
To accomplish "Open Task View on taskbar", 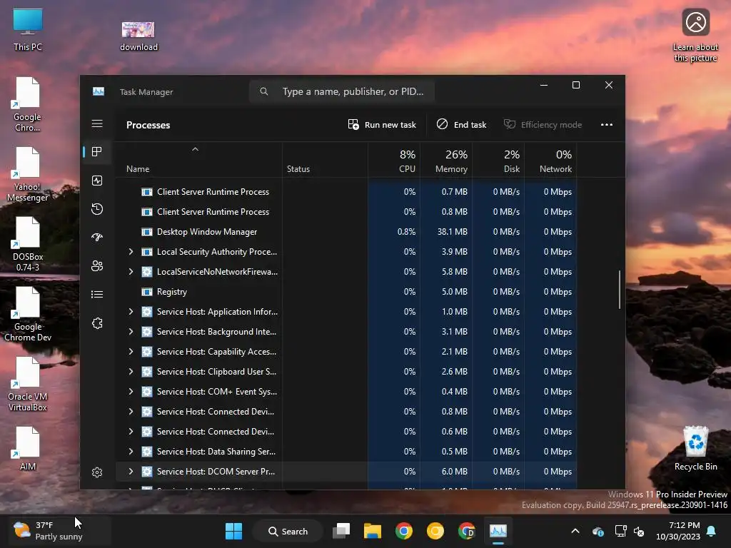I will point(341,531).
